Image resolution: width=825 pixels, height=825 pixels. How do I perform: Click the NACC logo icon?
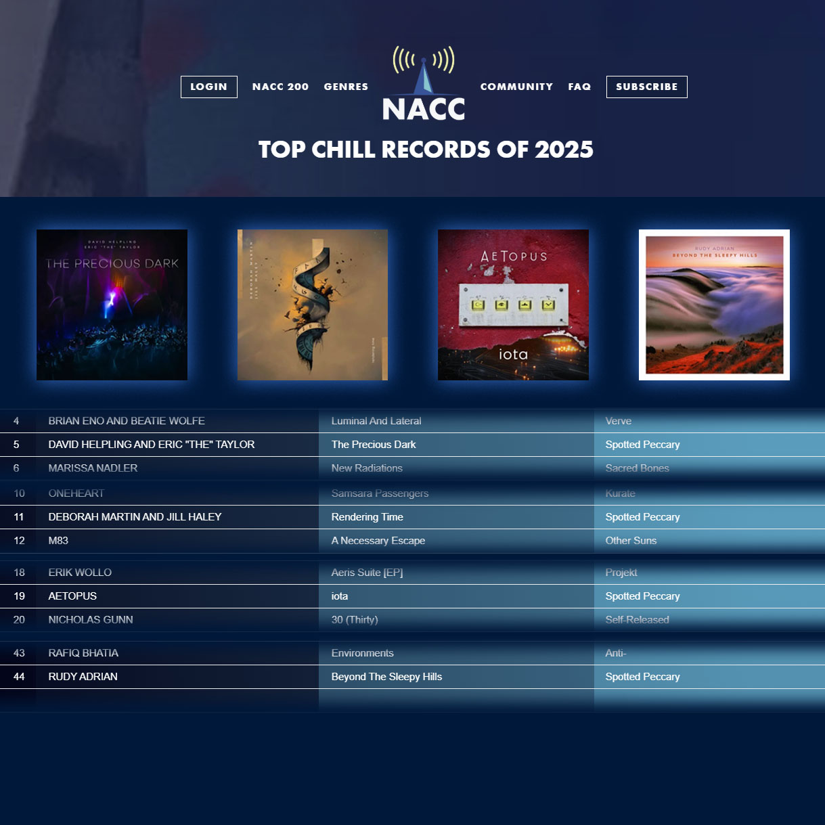424,85
